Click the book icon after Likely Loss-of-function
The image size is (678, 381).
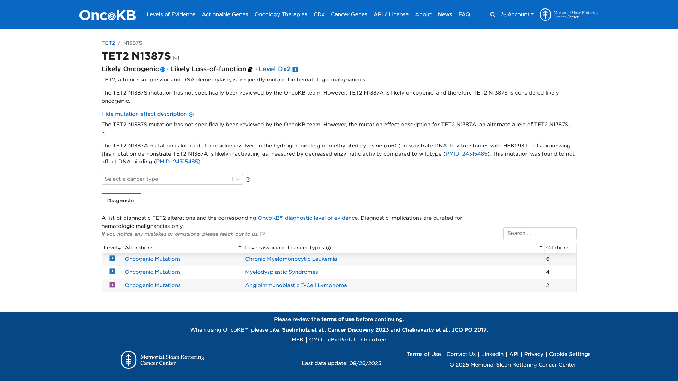(x=250, y=69)
